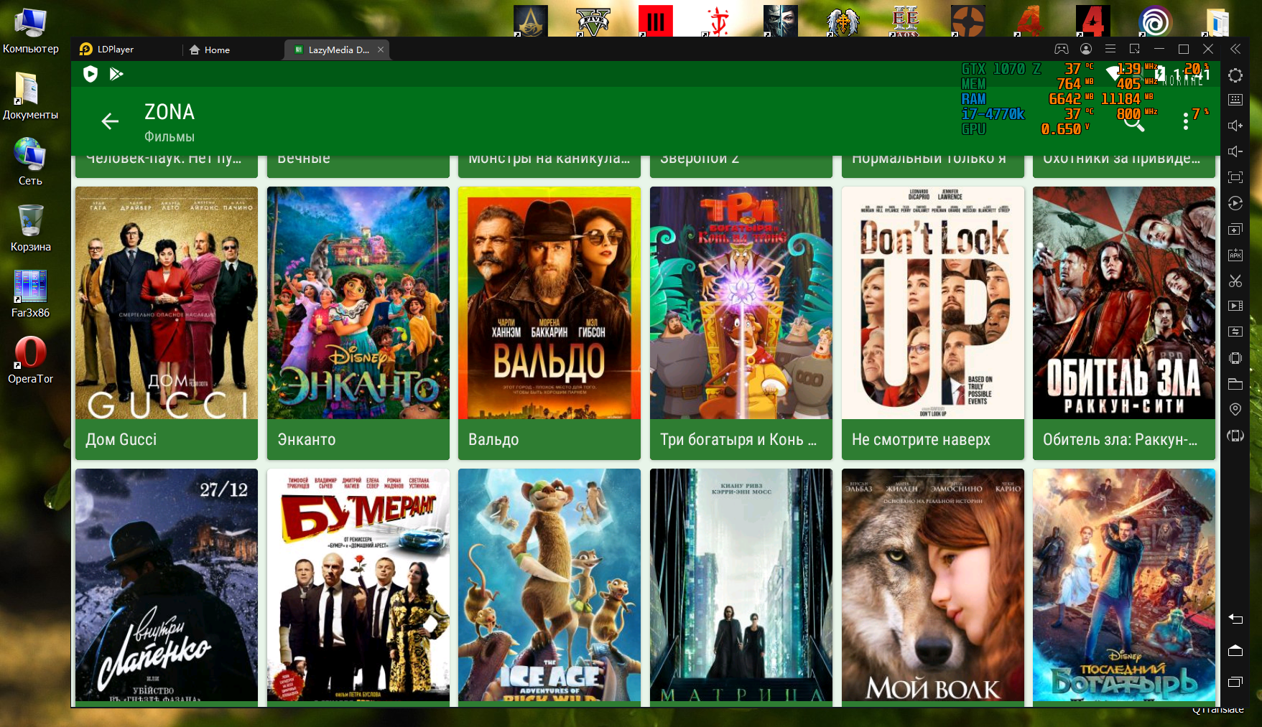
Task: Collapse the right sidebar with double chevron
Action: click(1235, 49)
